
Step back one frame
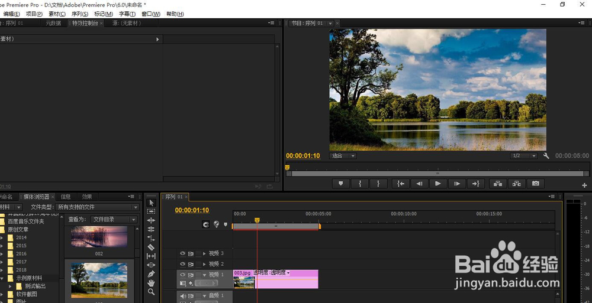[x=419, y=184]
